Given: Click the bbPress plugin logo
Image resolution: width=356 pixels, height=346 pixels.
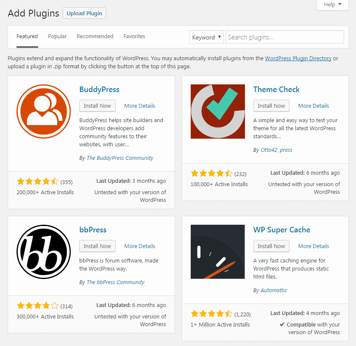Looking at the screenshot, I should (x=44, y=251).
